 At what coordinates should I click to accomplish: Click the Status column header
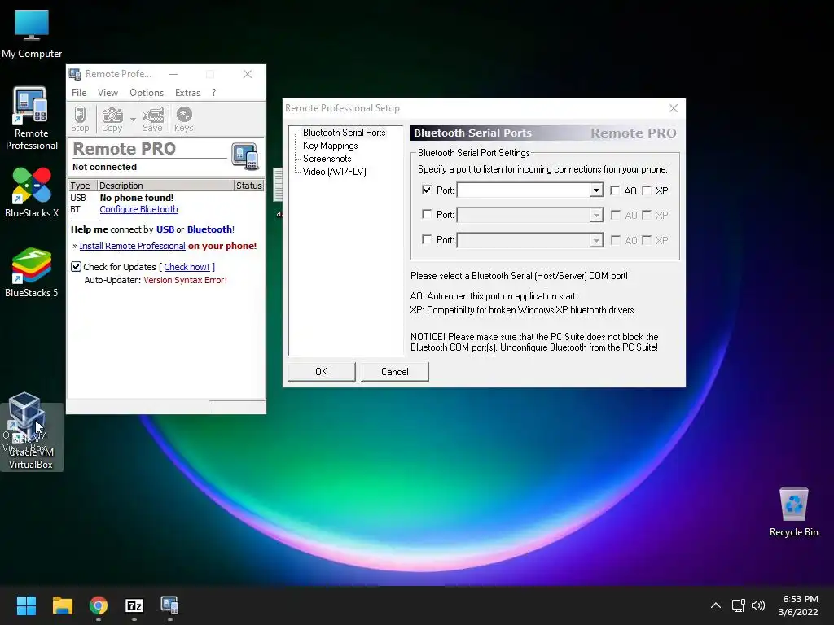[x=249, y=186]
